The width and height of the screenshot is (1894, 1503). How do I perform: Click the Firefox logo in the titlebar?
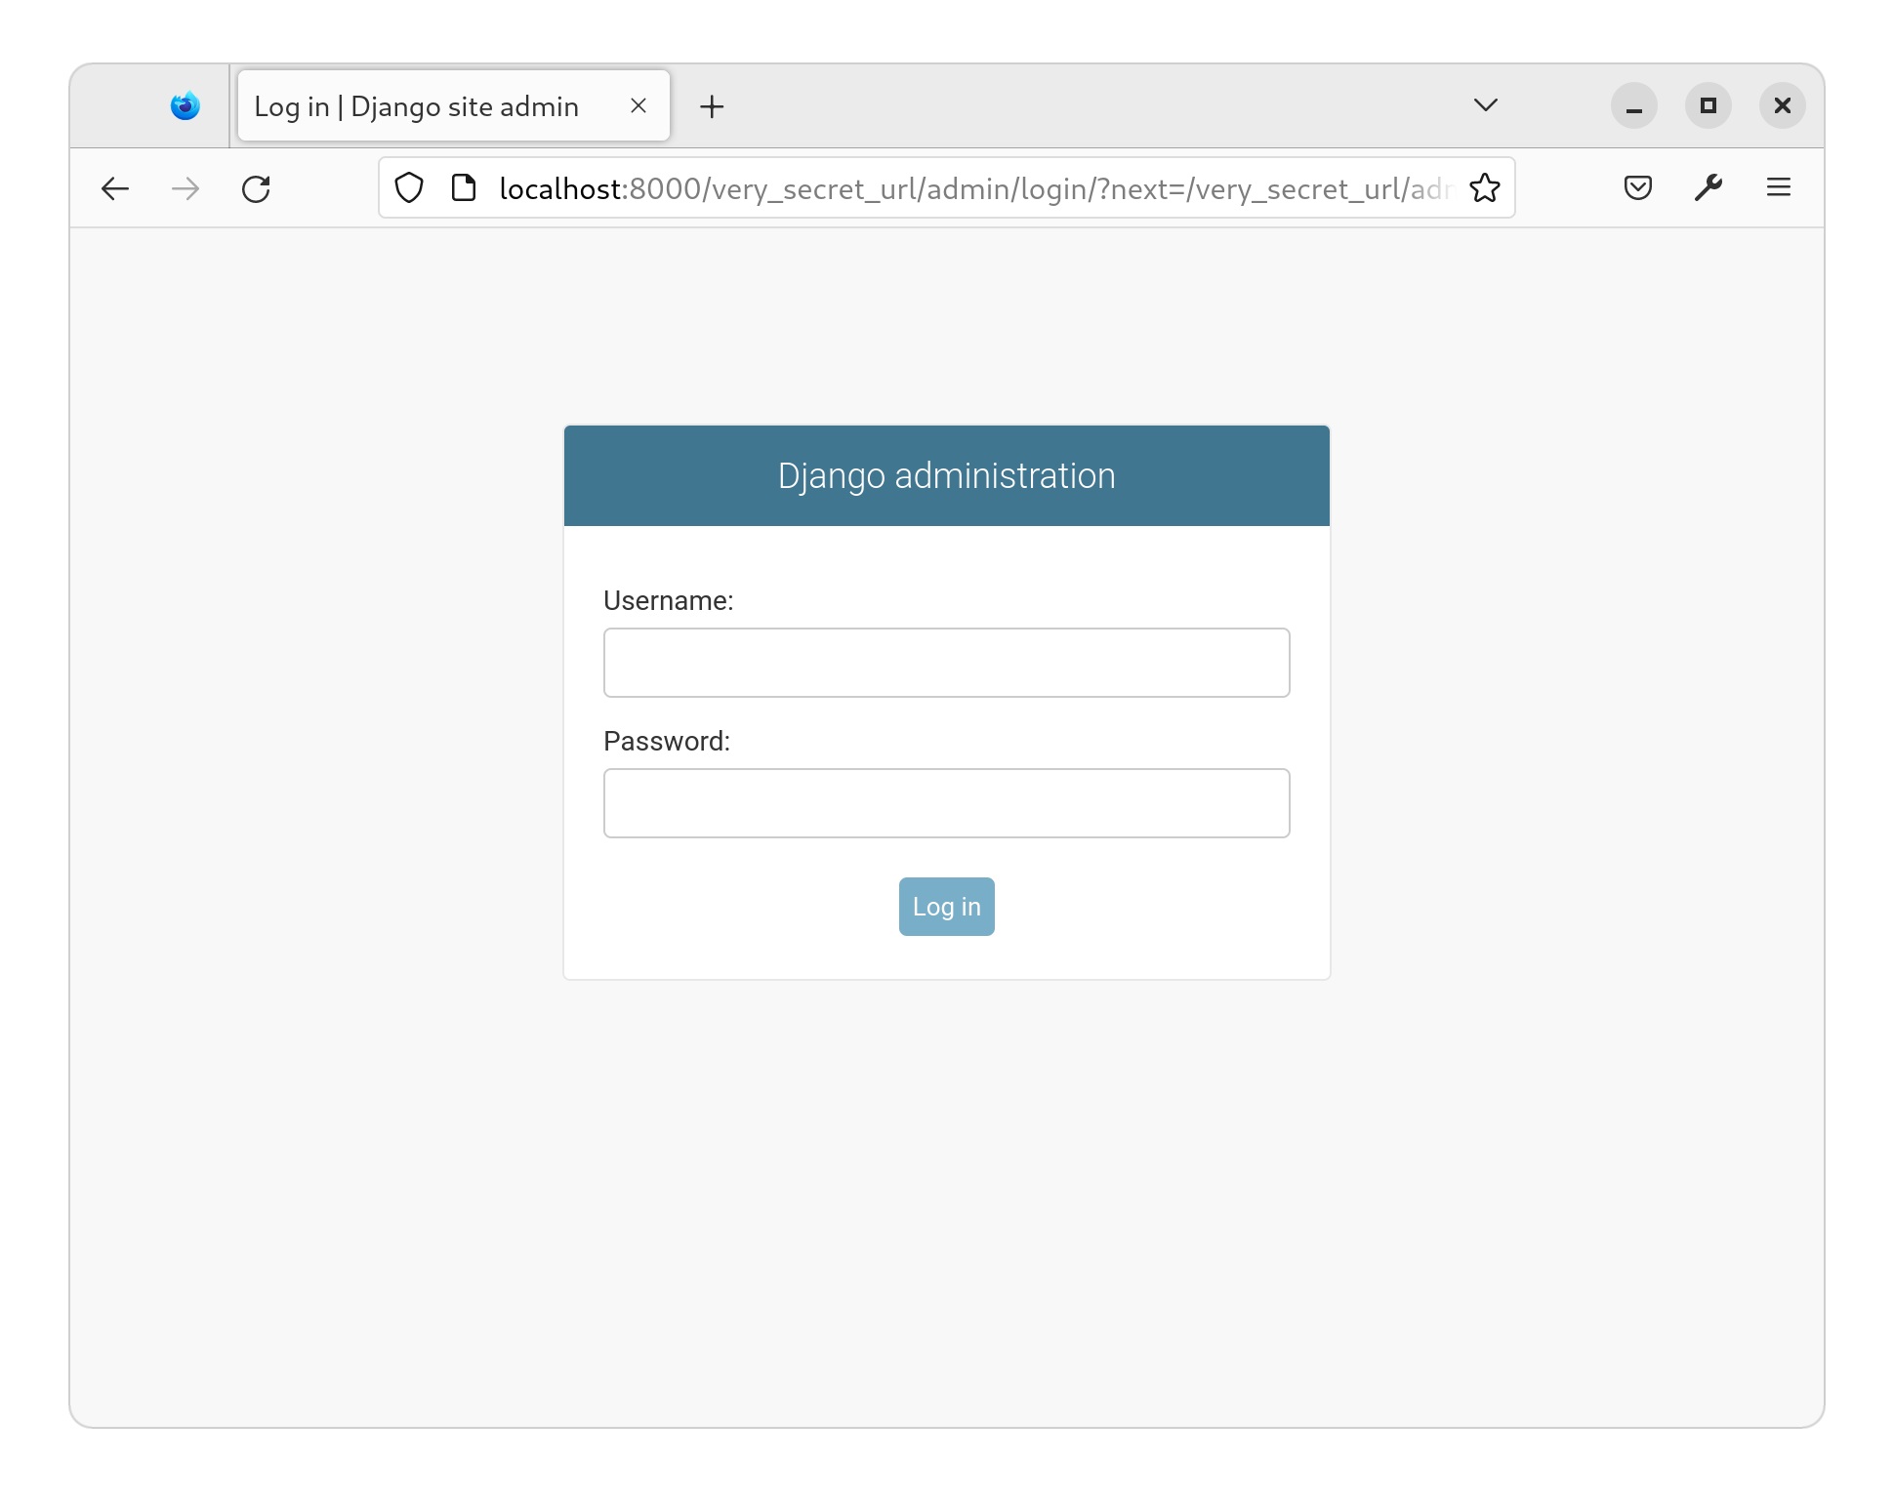(x=185, y=105)
